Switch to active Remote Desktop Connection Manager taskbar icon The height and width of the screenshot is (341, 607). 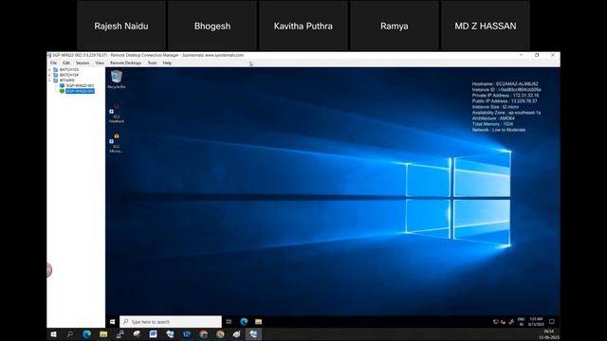pos(253,334)
